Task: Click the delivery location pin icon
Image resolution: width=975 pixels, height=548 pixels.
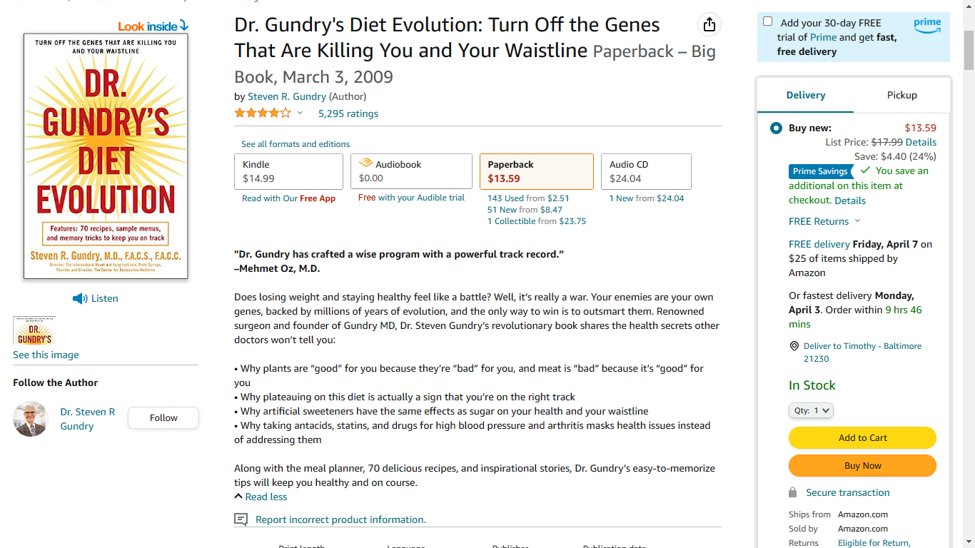Action: click(x=794, y=346)
